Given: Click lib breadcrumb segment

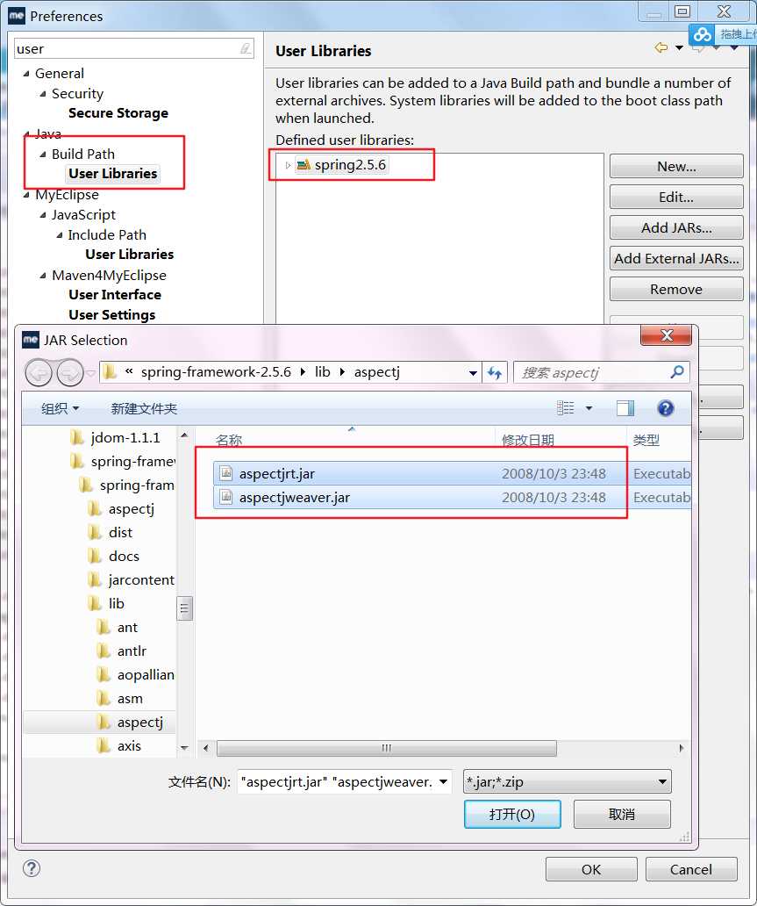Looking at the screenshot, I should pos(322,372).
